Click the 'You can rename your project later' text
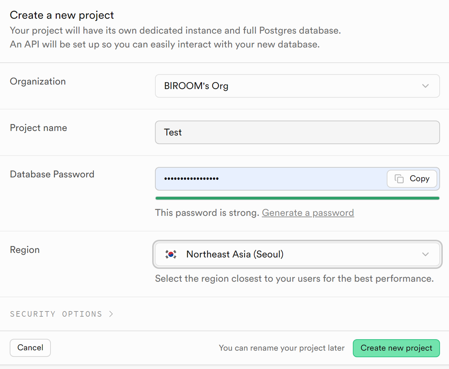Screen dimensions: 449x369 coord(282,348)
